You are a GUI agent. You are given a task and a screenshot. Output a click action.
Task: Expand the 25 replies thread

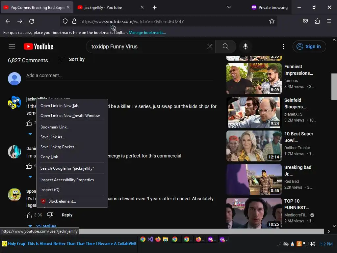point(42,226)
